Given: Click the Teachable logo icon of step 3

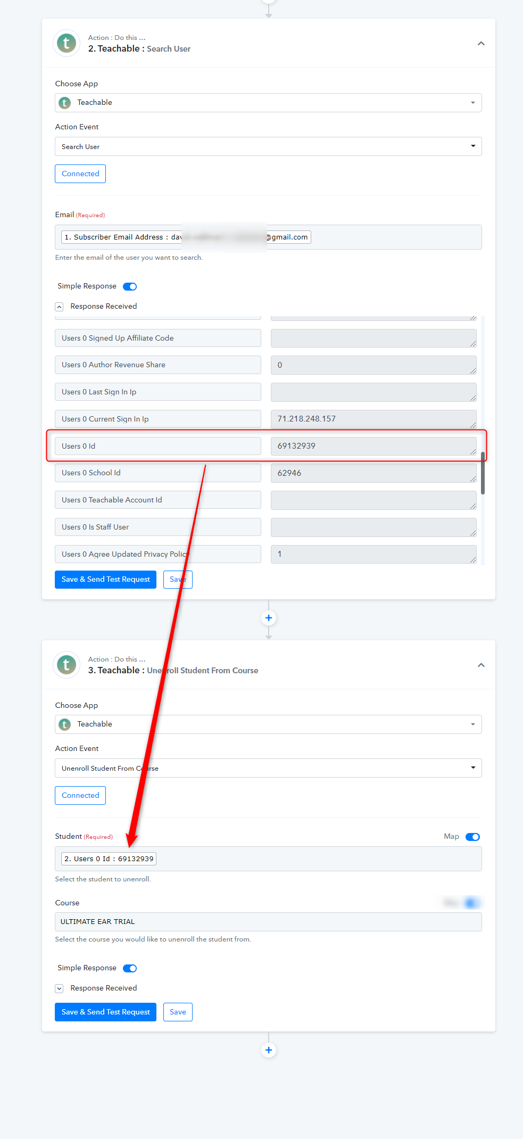Looking at the screenshot, I should click(x=67, y=665).
